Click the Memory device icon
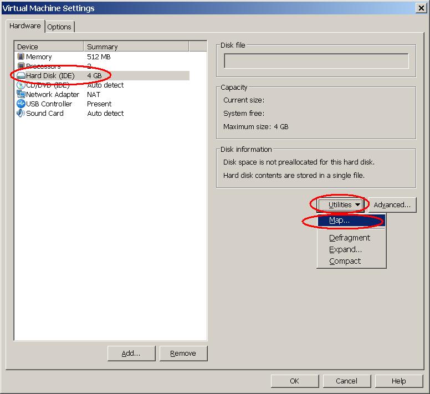The image size is (430, 394). (21, 57)
